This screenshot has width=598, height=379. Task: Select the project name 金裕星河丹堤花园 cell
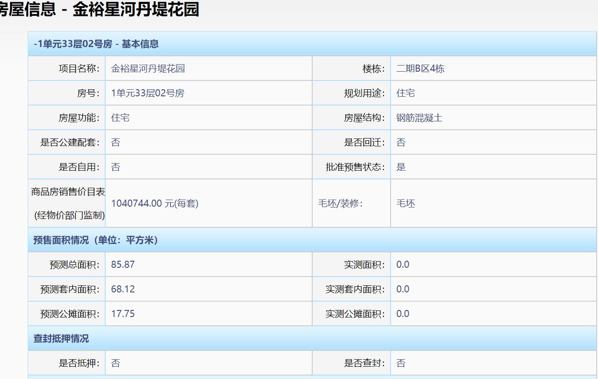coord(145,68)
